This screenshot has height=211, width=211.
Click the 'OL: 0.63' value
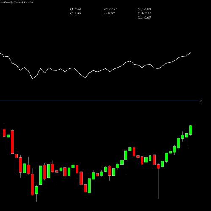pos(144,18)
